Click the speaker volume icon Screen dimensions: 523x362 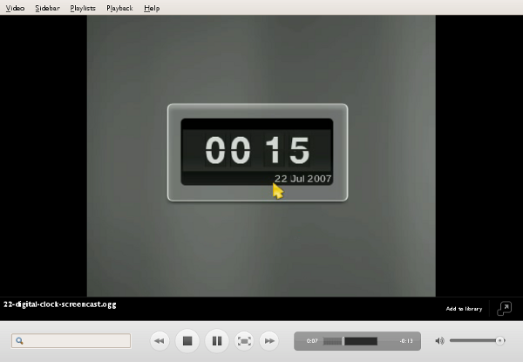pyautogui.click(x=439, y=341)
